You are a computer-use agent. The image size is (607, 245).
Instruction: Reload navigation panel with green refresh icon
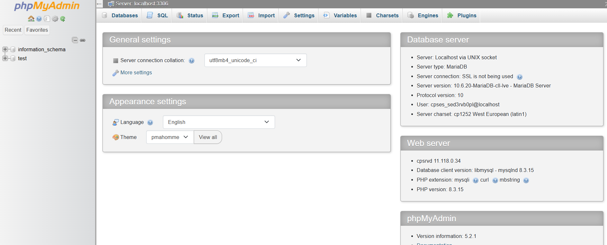click(x=63, y=19)
